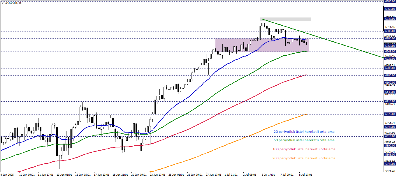Click the 25 Jun 01:01 time label
This screenshot has height=178, width=397.
pos(176,175)
